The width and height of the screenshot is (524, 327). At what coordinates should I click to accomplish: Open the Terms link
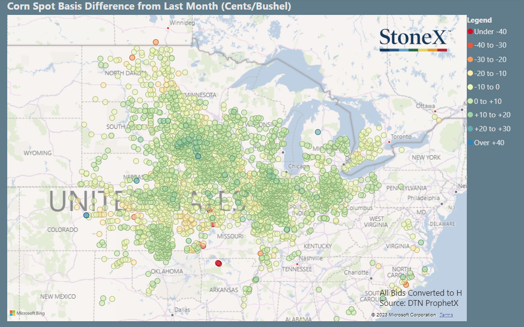(446, 314)
